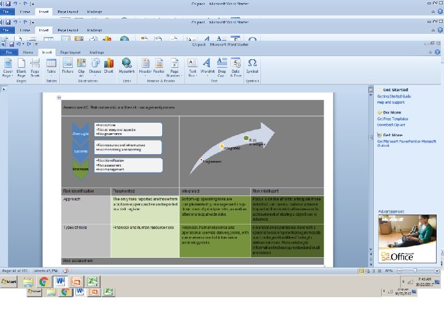Click the tab selector at the ruler corner

4,89
